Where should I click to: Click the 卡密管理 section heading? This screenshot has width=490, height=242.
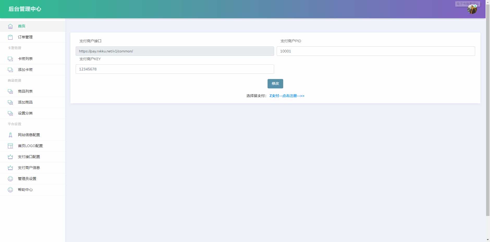click(15, 48)
